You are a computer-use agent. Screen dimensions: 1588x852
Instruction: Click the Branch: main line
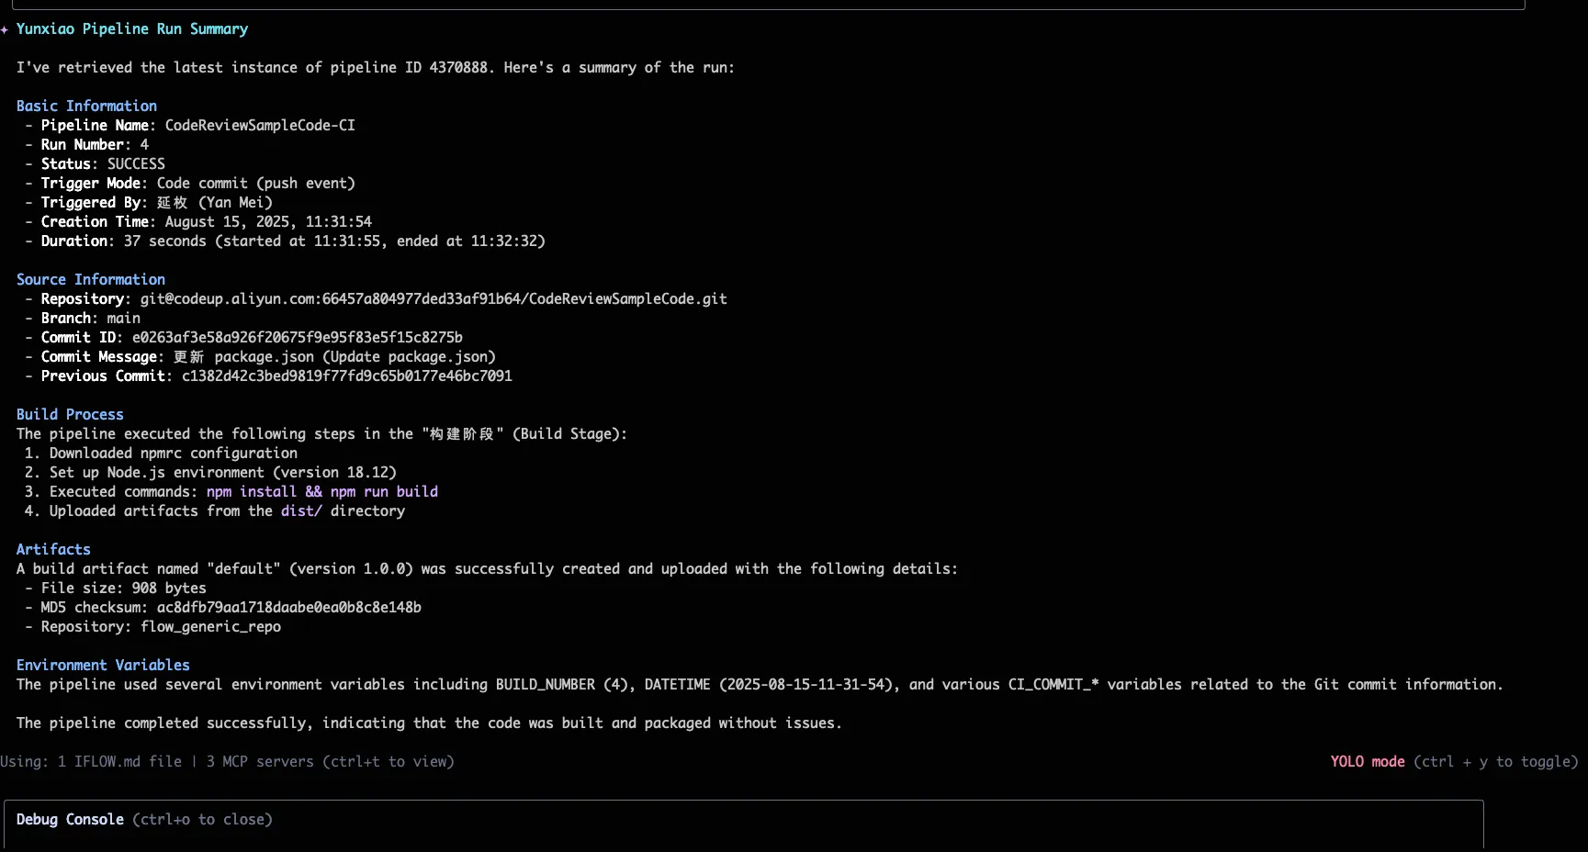(83, 318)
